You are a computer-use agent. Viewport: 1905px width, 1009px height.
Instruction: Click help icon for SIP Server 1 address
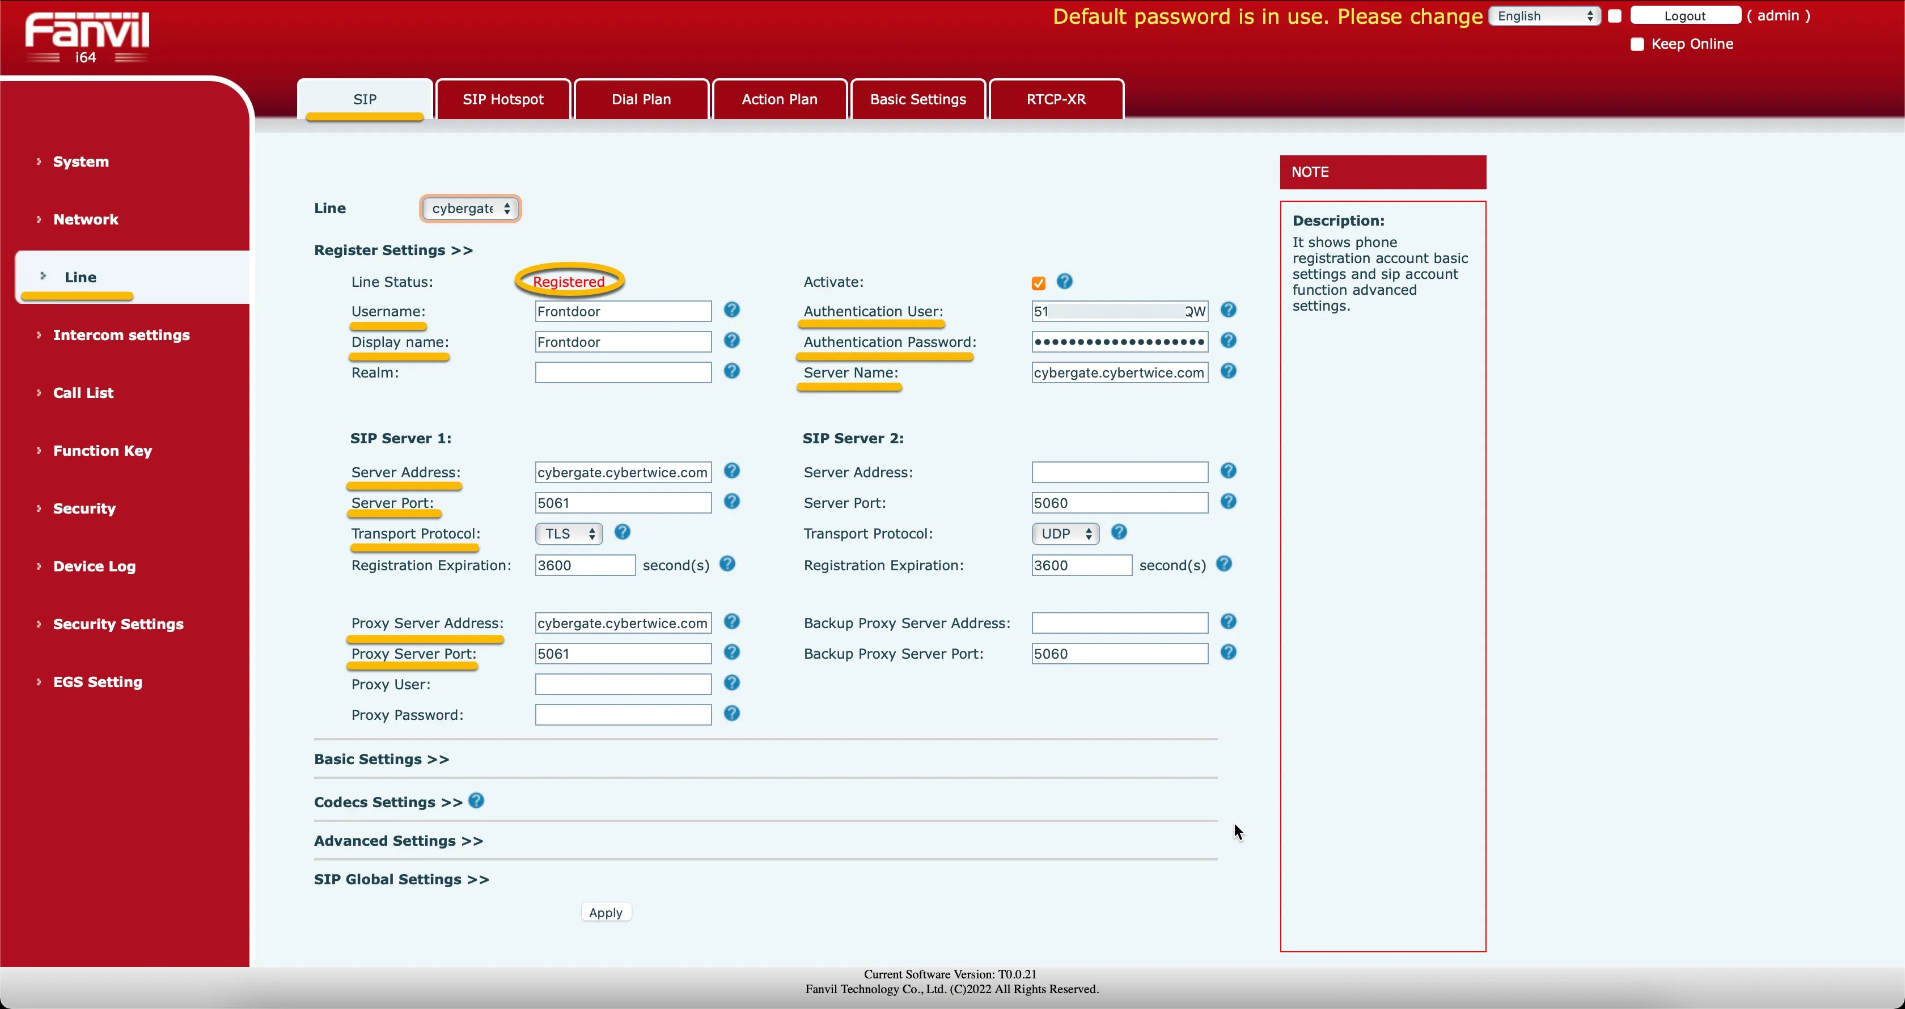pos(731,471)
